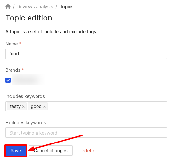Click inside the Excludes keywords input
Viewport: 173px width, 164px height.
pos(86,133)
